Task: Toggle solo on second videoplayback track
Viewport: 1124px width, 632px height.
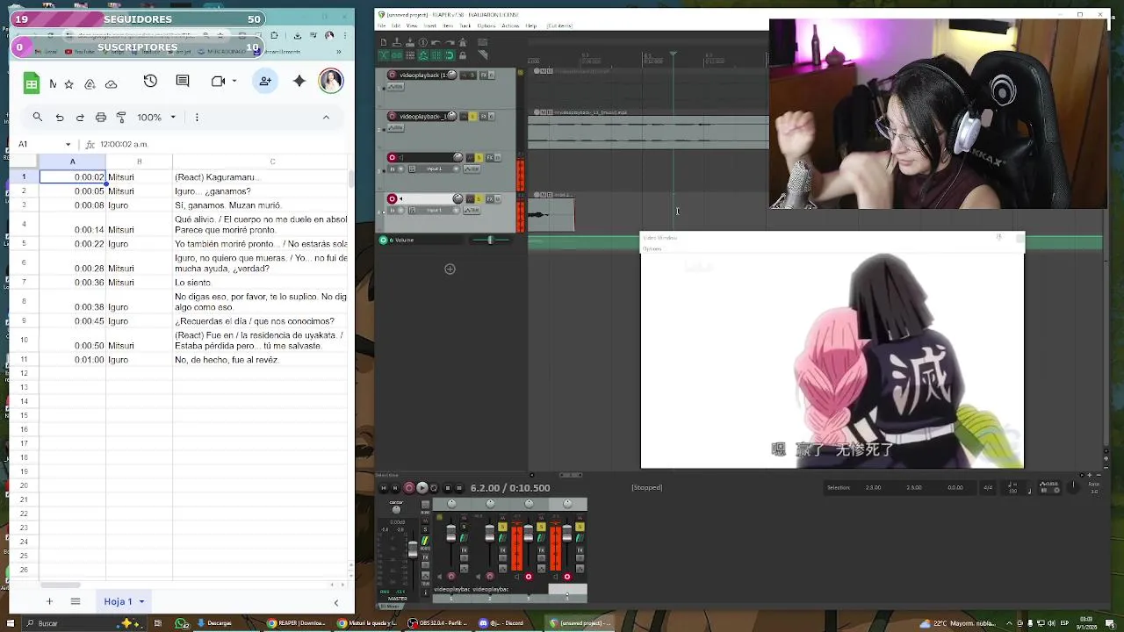Action: pos(472,117)
